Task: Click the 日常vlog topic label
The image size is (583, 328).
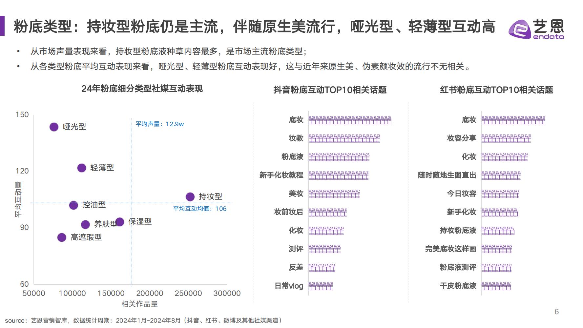Action: 289,286
